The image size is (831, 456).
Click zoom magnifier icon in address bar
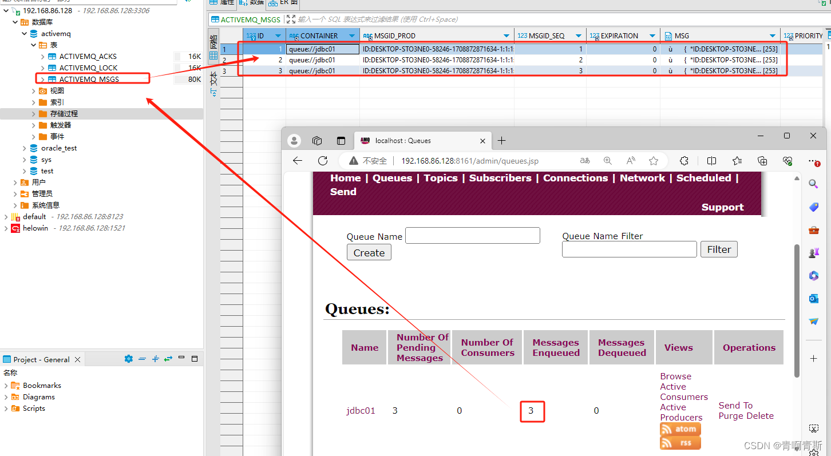(x=607, y=161)
